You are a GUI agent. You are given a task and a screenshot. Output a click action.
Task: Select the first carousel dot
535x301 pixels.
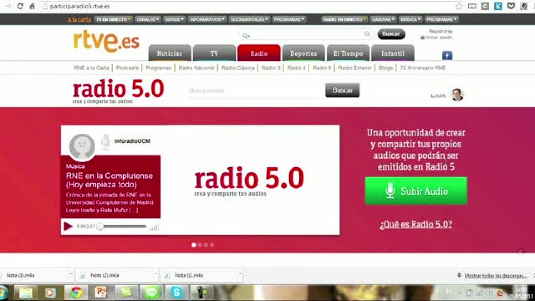click(x=193, y=245)
